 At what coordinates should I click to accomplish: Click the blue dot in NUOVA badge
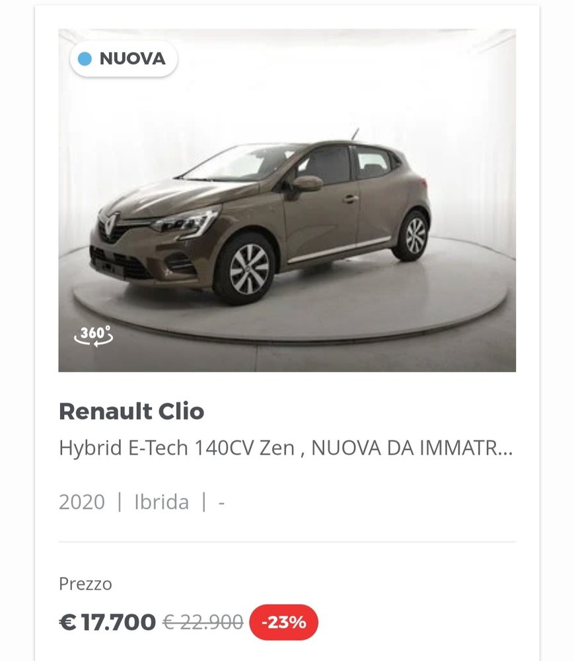point(85,59)
